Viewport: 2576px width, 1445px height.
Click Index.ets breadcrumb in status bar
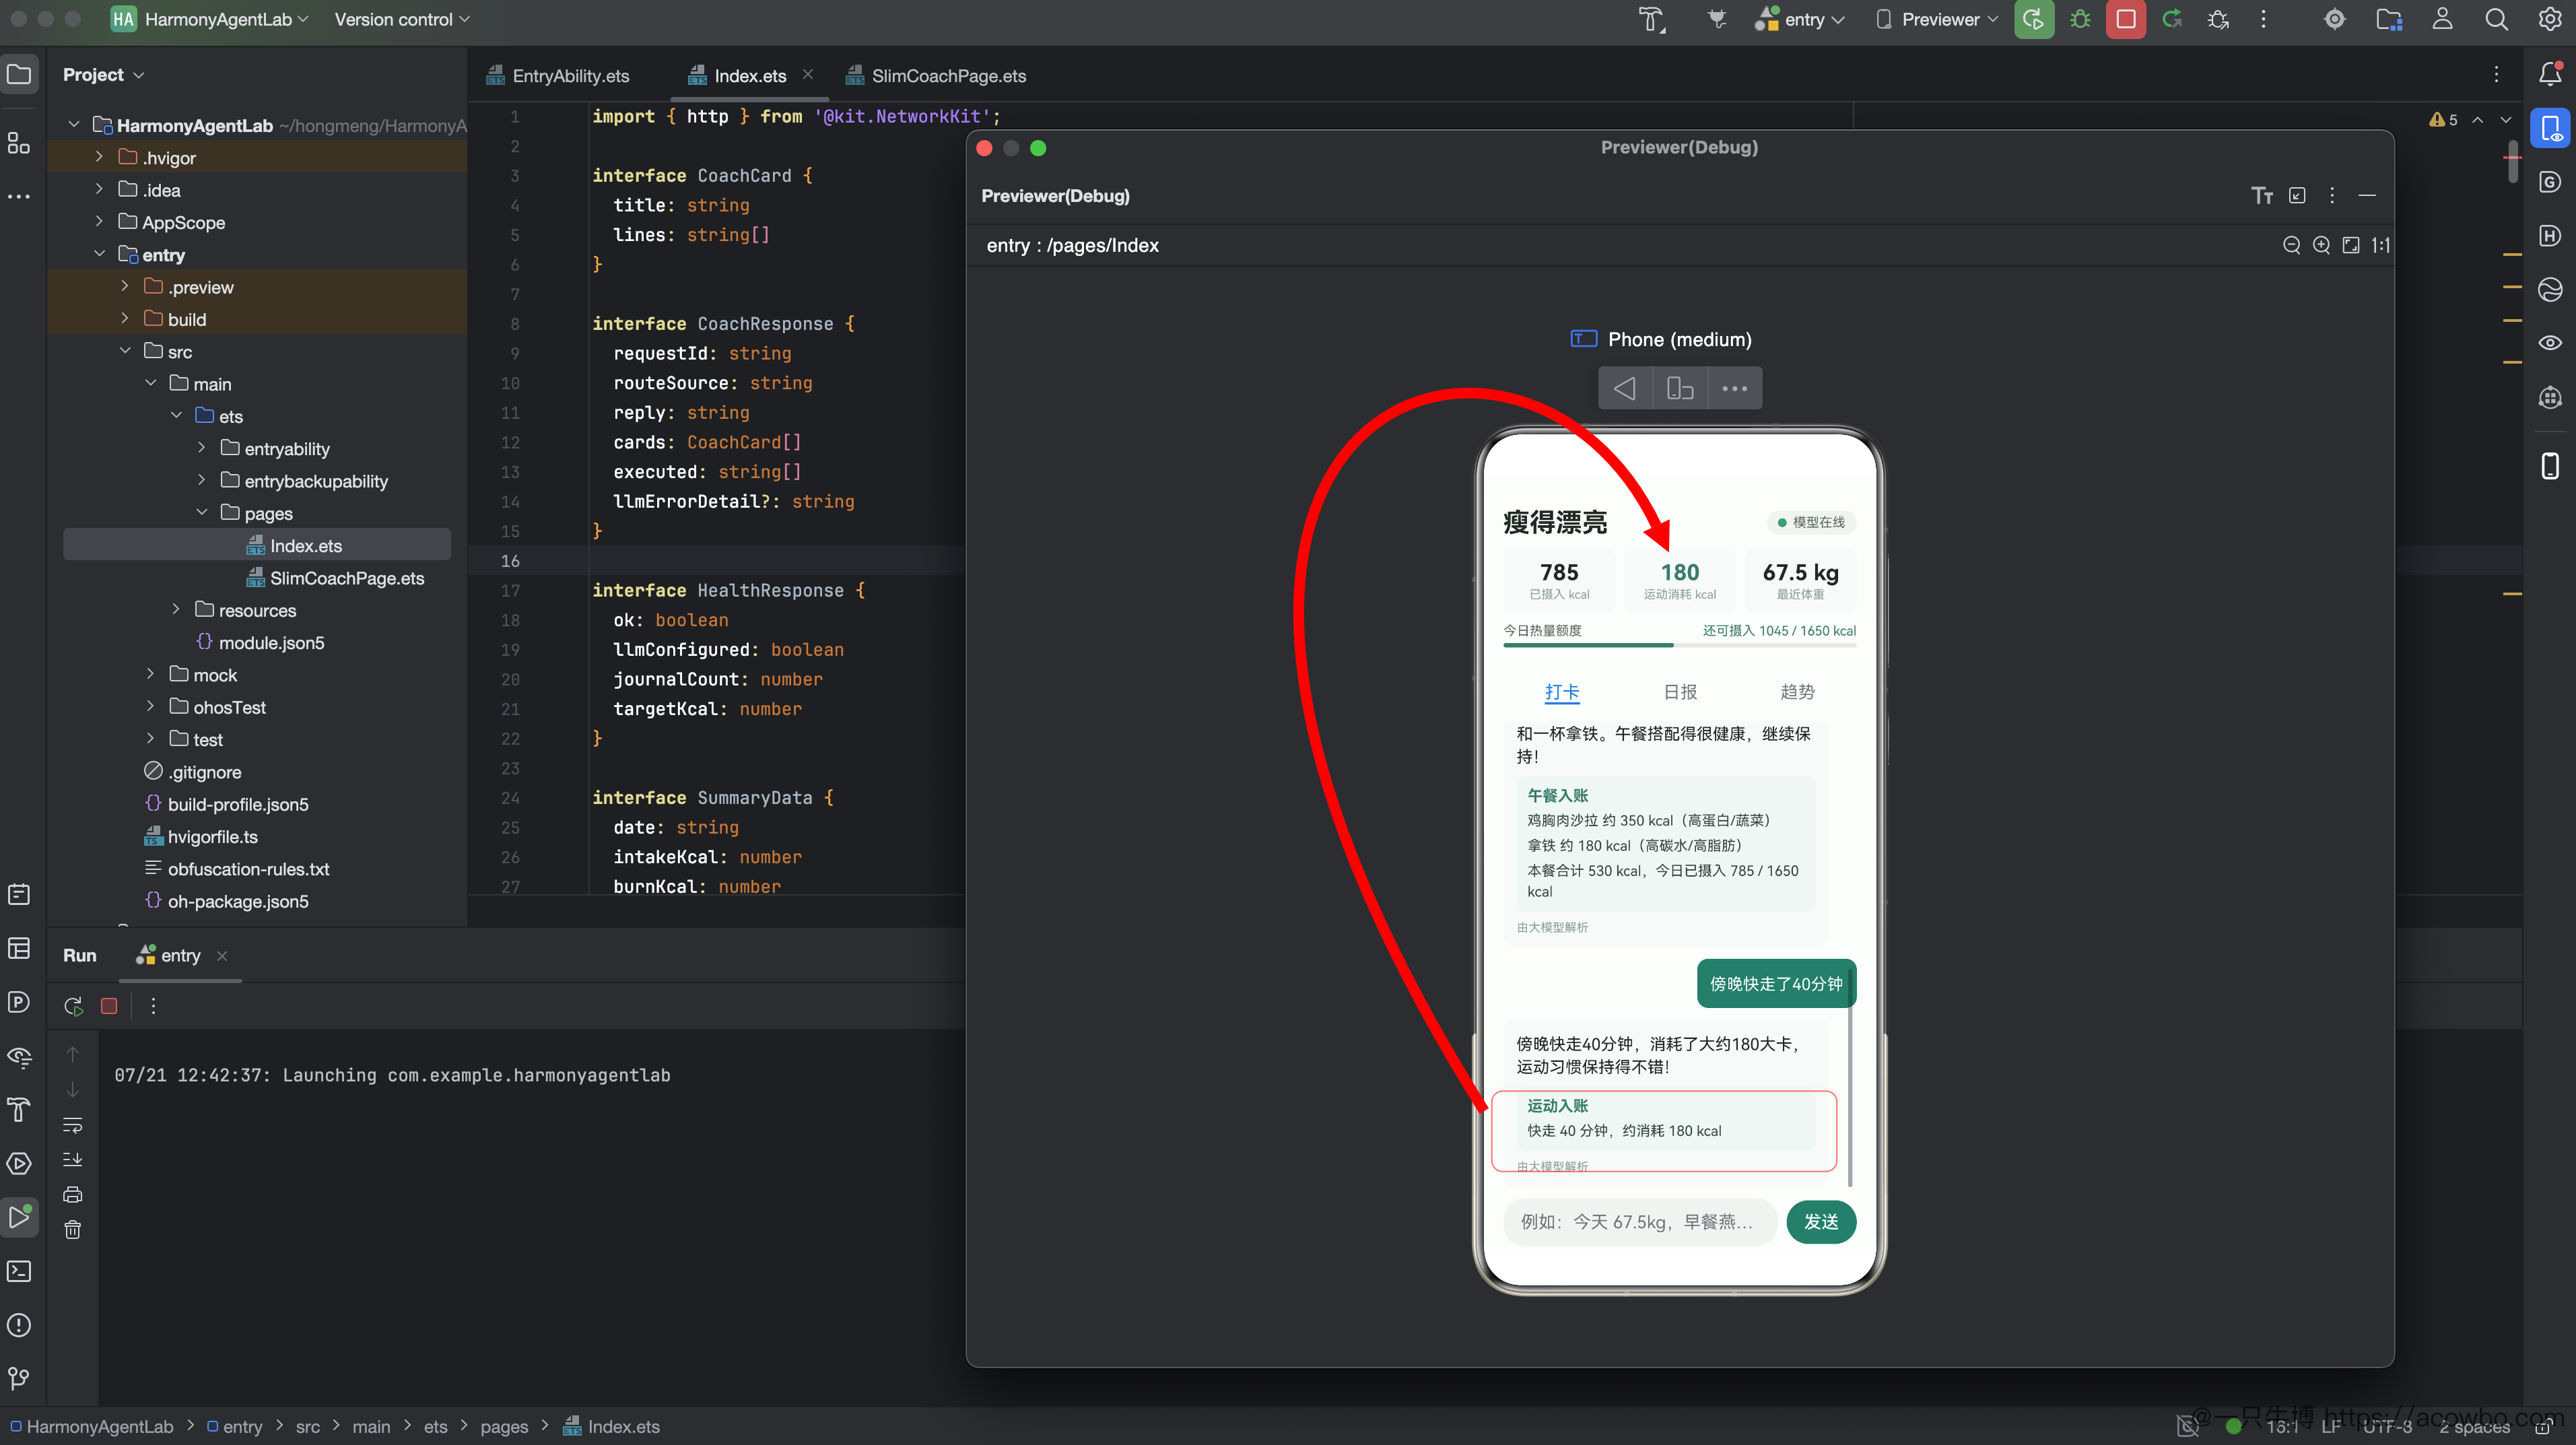(x=612, y=1427)
